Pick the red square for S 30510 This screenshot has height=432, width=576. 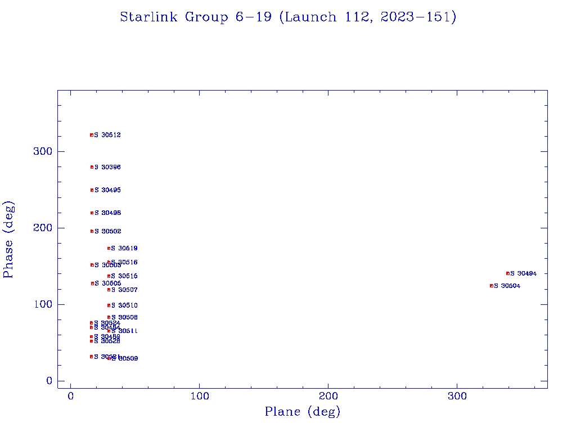pyautogui.click(x=109, y=305)
